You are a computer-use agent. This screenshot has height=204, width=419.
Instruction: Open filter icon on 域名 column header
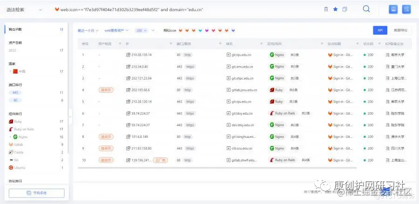tap(262, 44)
